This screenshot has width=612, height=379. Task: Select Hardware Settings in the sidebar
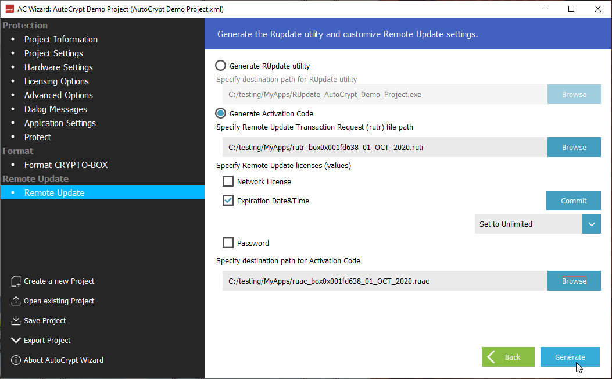58,67
